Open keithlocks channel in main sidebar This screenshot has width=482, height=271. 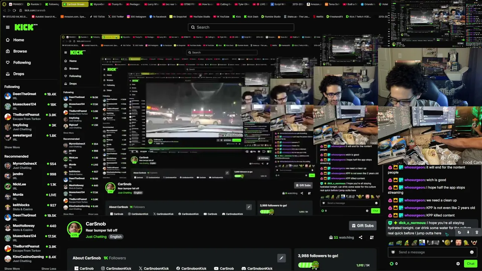pyautogui.click(x=30, y=207)
